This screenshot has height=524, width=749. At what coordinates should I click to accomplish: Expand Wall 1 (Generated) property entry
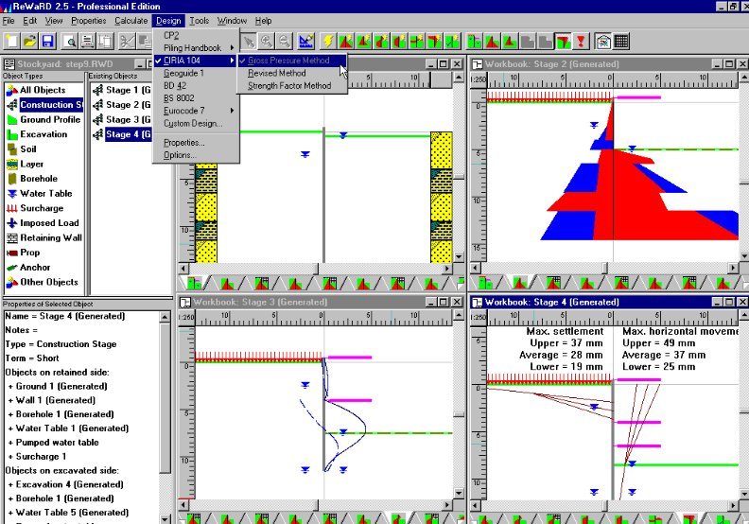click(52, 400)
